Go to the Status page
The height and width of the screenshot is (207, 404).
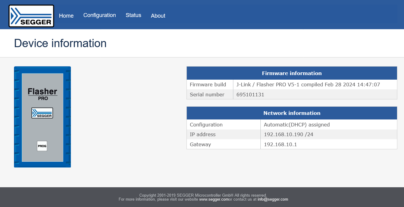tap(133, 15)
